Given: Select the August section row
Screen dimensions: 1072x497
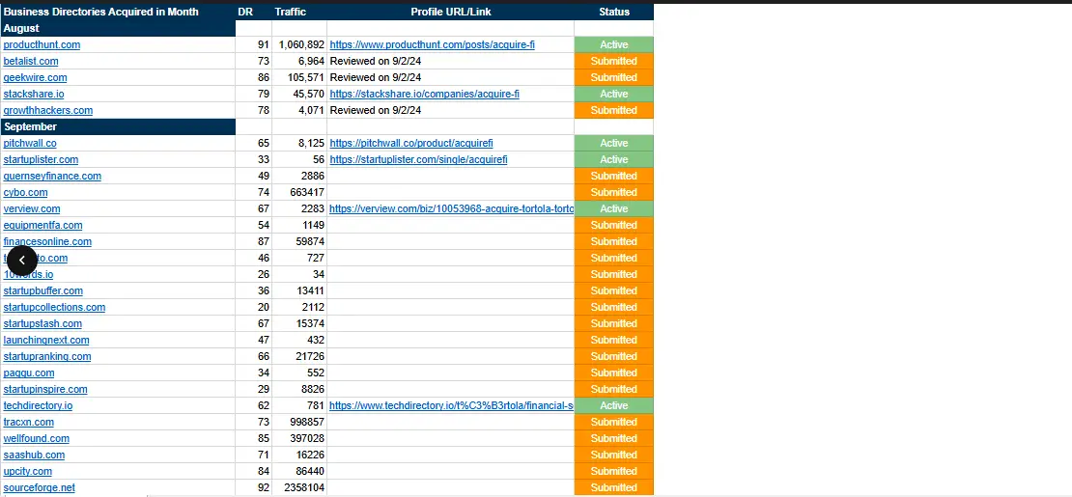Looking at the screenshot, I should [x=118, y=28].
